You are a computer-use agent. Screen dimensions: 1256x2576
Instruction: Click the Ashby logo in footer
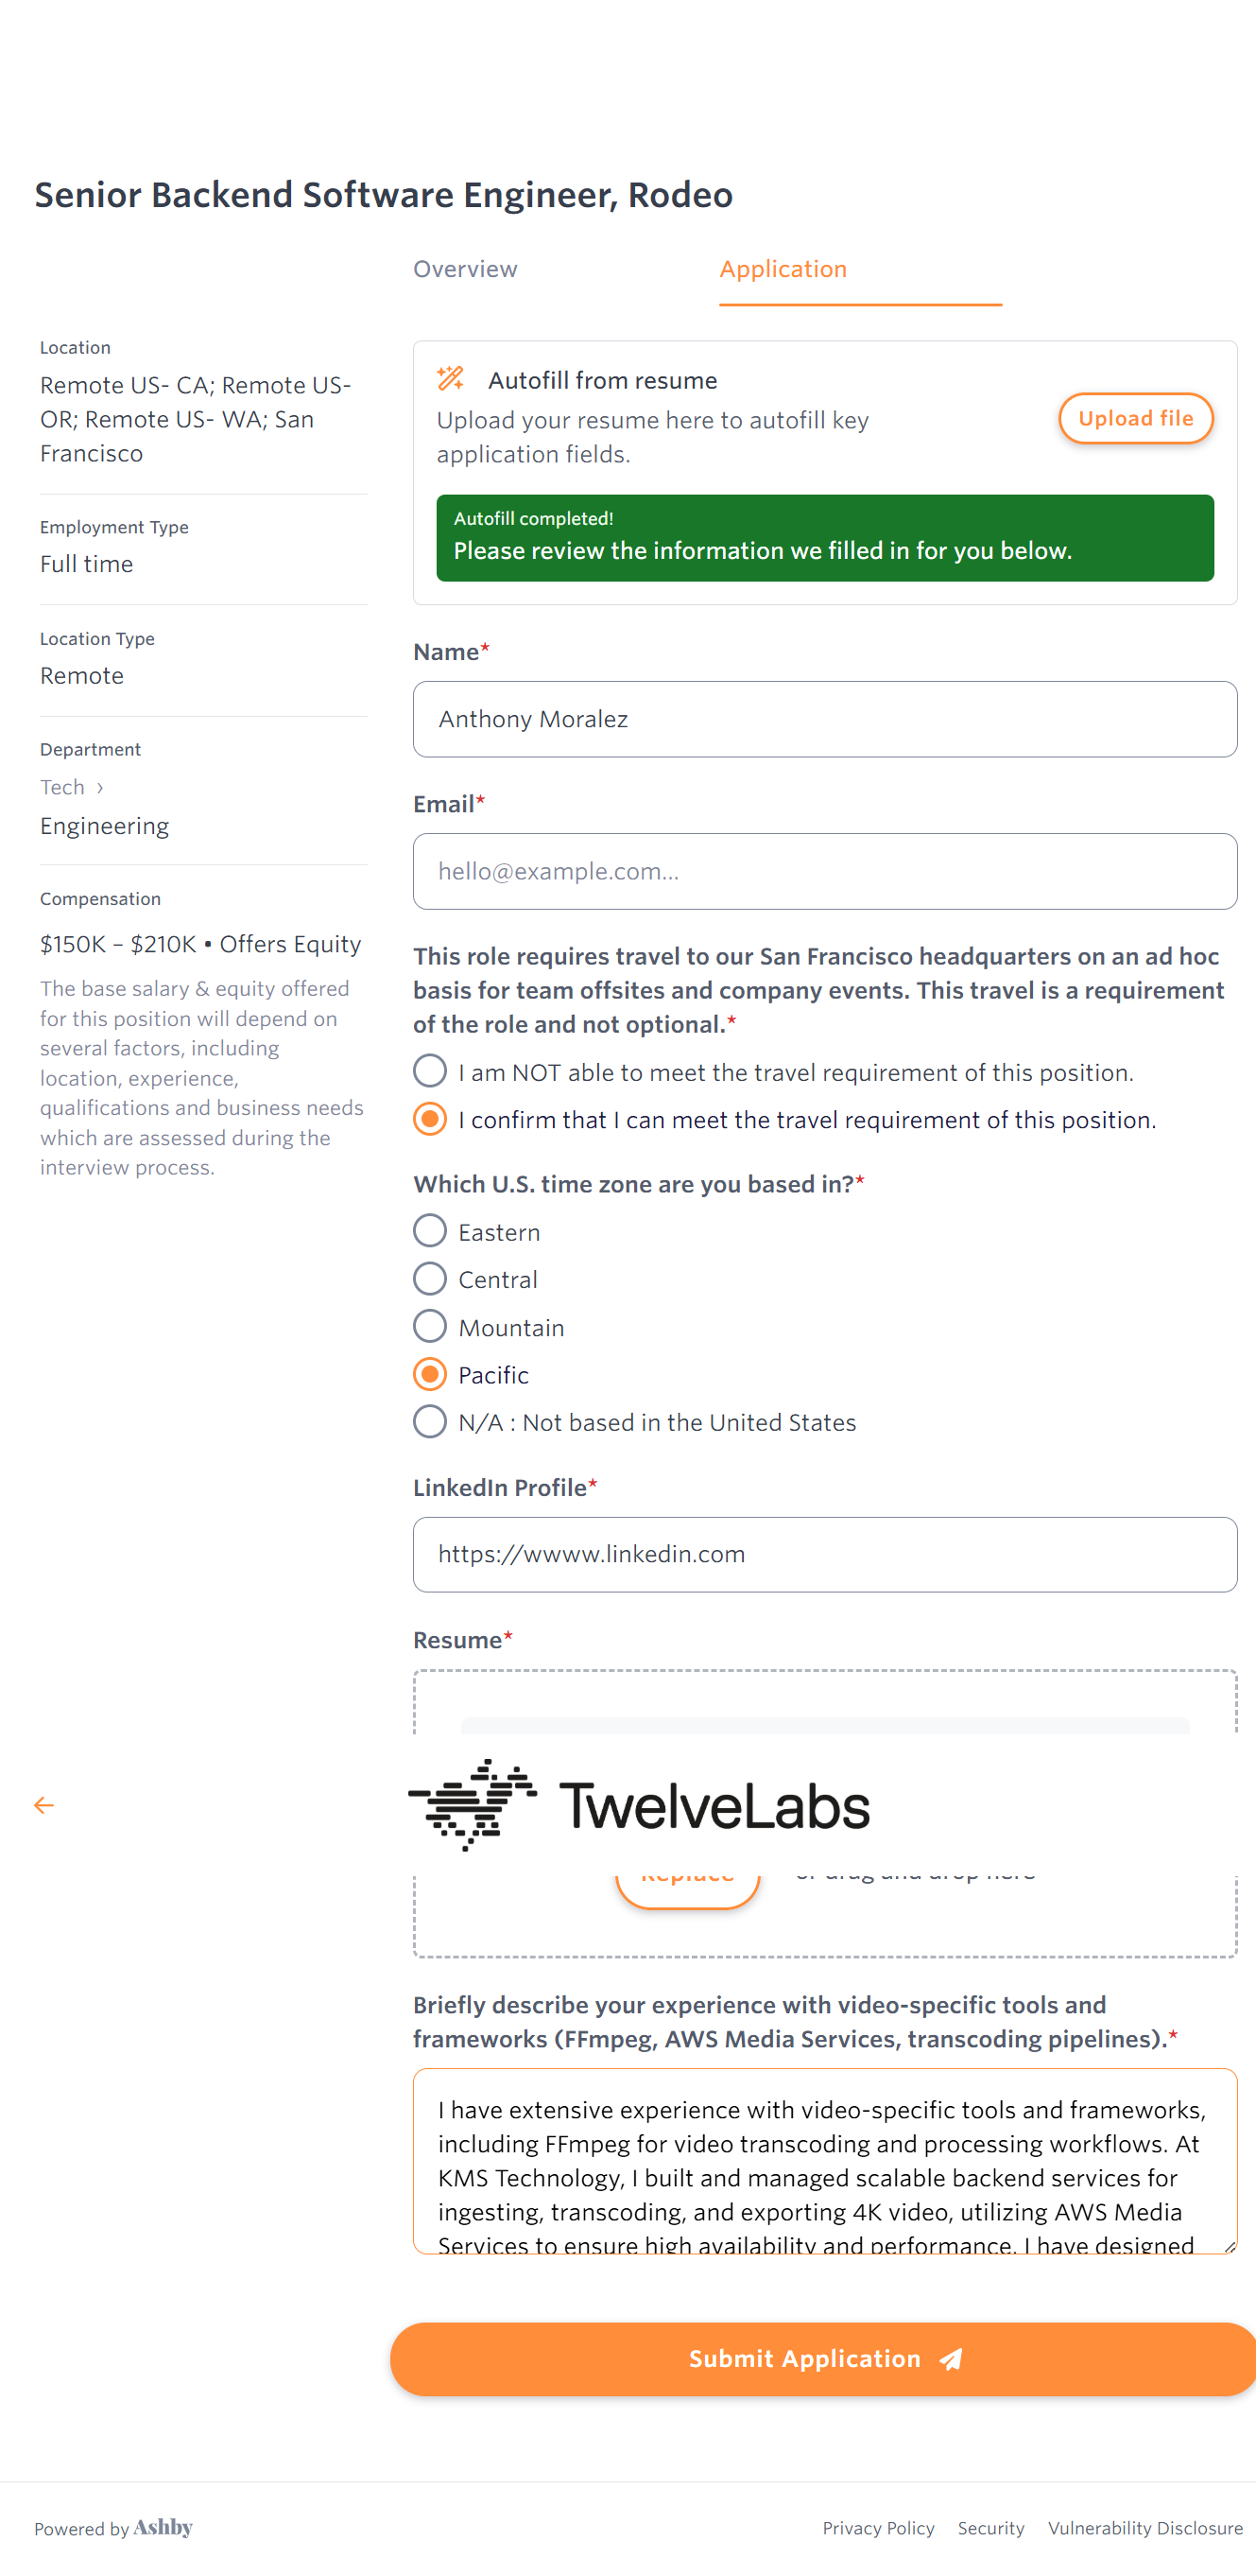(x=163, y=2527)
